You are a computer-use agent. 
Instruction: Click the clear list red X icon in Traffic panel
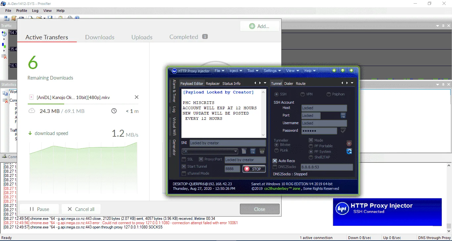click(4, 56)
